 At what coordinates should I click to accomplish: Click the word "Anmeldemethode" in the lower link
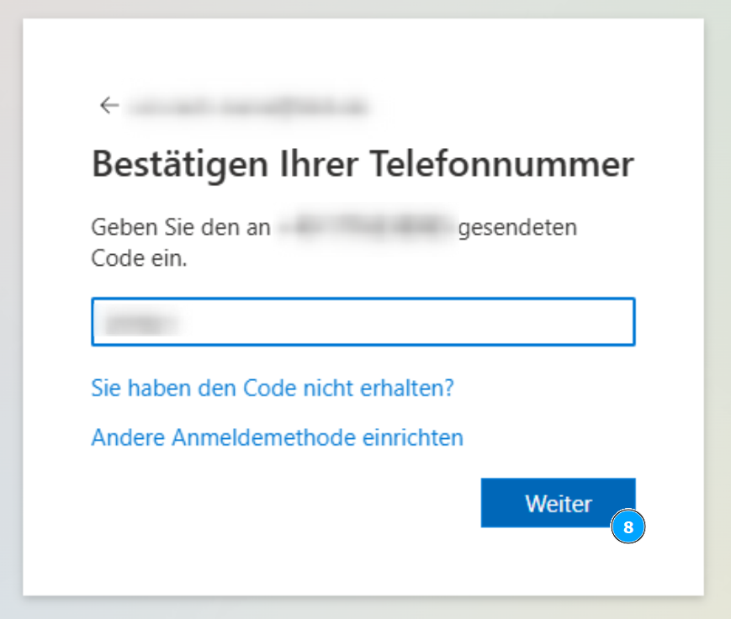tap(258, 437)
